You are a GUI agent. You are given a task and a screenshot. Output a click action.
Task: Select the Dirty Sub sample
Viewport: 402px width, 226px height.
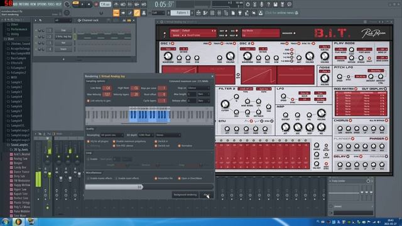(x=19, y=176)
